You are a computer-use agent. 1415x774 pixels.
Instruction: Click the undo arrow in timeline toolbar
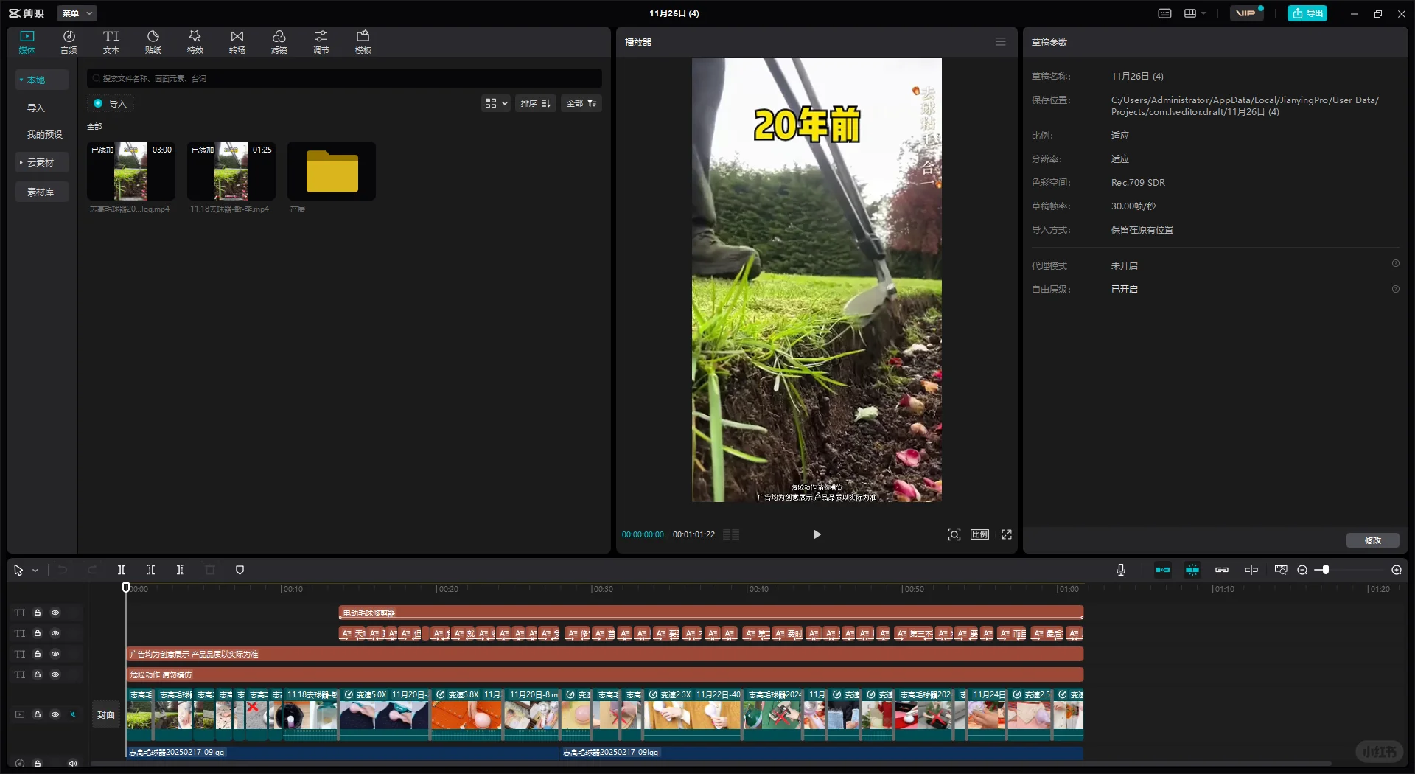(x=63, y=570)
